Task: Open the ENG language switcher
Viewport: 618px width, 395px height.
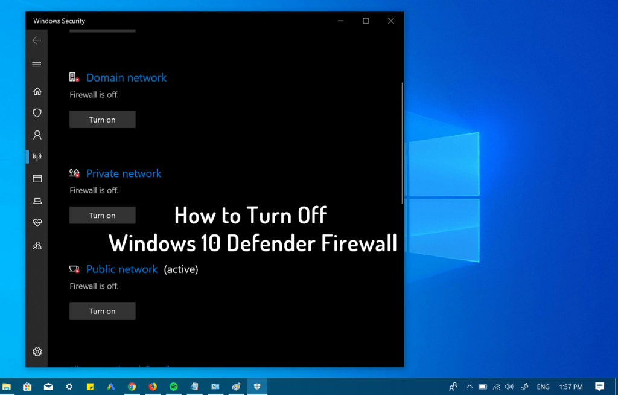Action: [x=543, y=387]
